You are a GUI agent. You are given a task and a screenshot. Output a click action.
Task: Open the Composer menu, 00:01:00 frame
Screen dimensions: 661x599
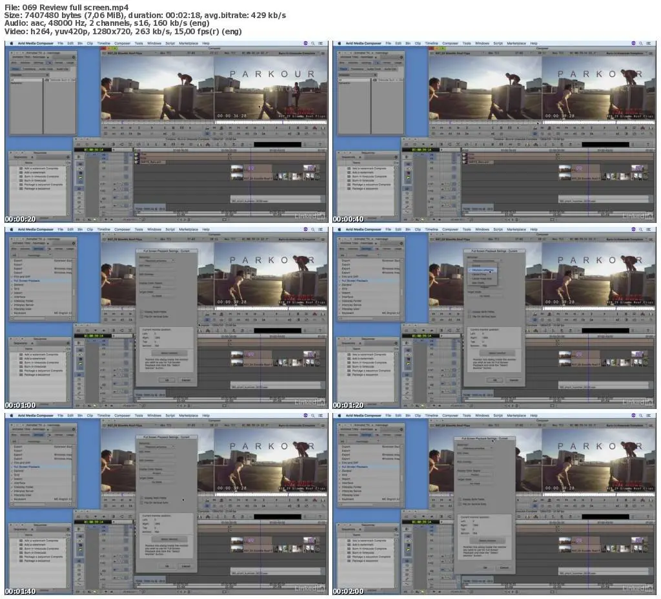[x=122, y=229]
